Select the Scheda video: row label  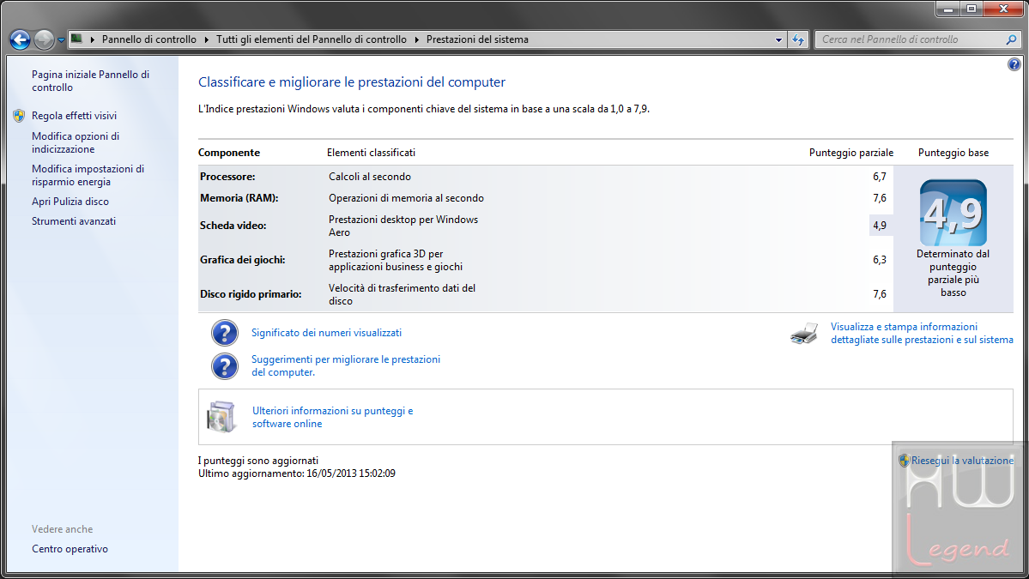(x=233, y=226)
